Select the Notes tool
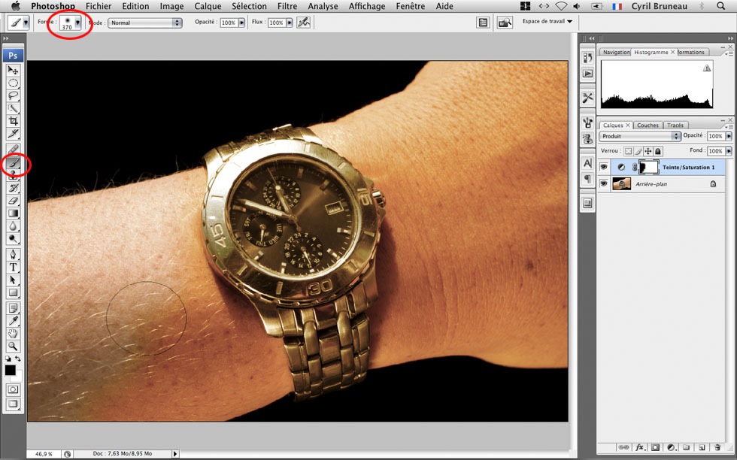 (14, 308)
